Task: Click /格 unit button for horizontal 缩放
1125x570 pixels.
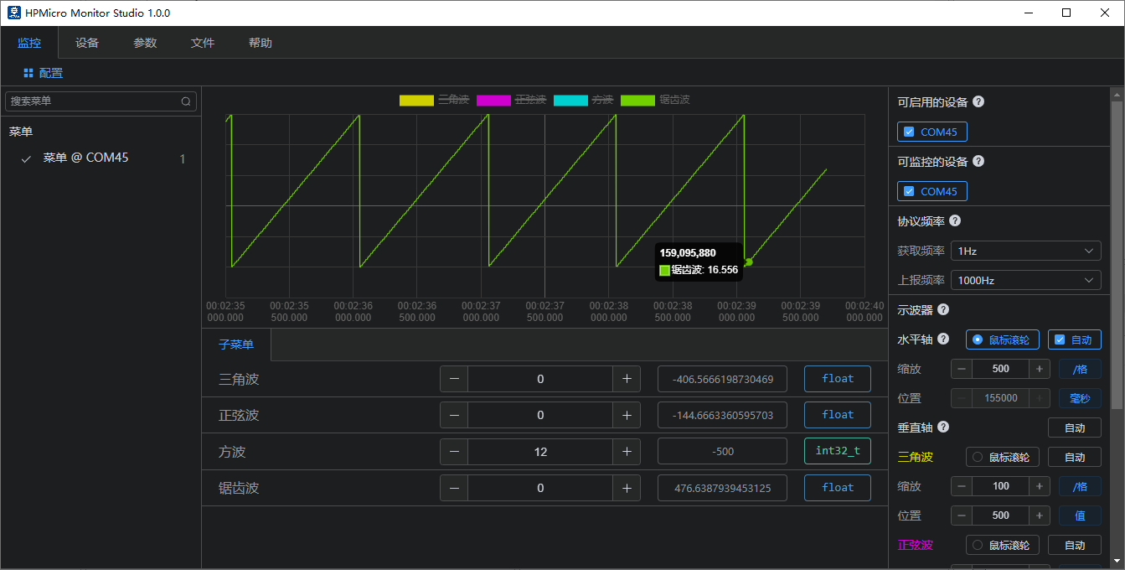Action: click(1081, 369)
